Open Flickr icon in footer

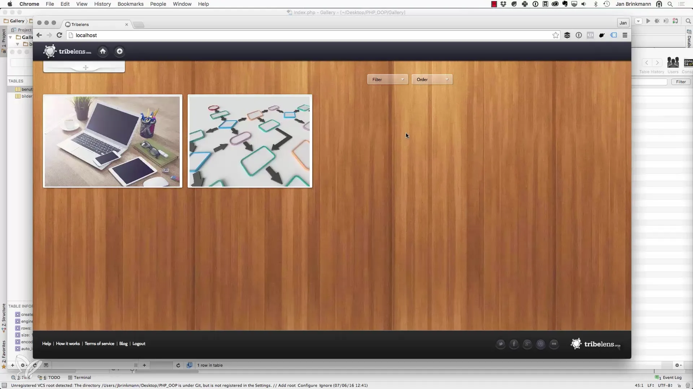(554, 344)
